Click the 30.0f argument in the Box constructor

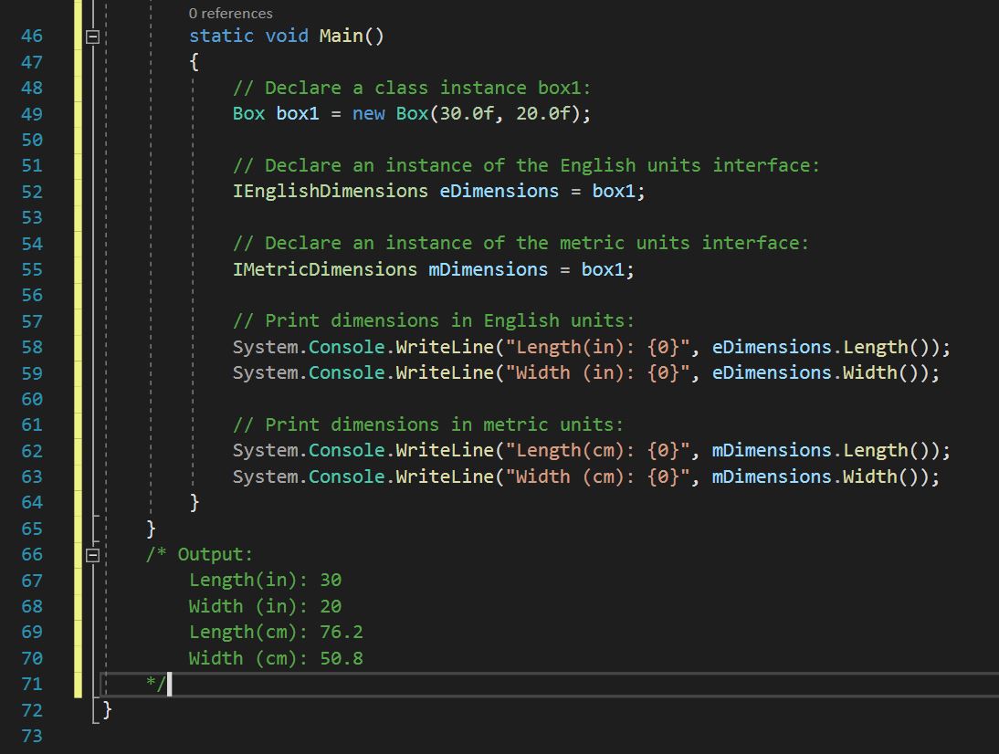466,114
